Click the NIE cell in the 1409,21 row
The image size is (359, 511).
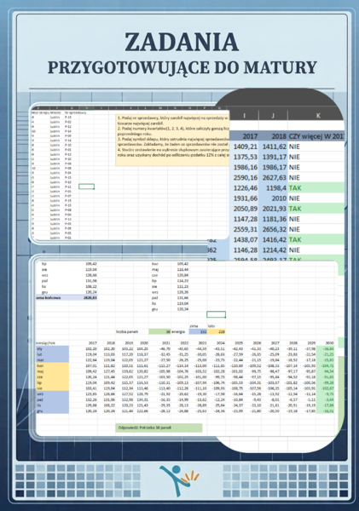coord(316,146)
